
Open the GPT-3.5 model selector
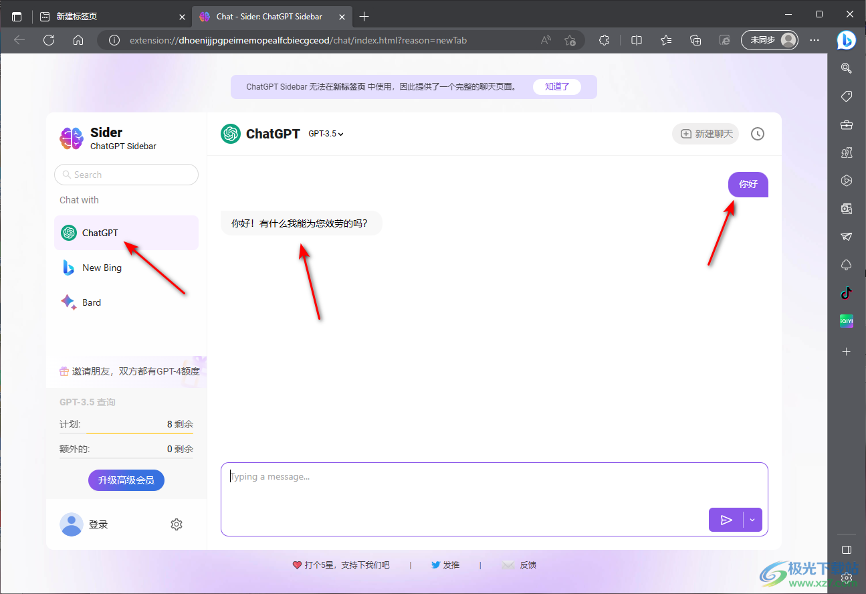coord(326,134)
